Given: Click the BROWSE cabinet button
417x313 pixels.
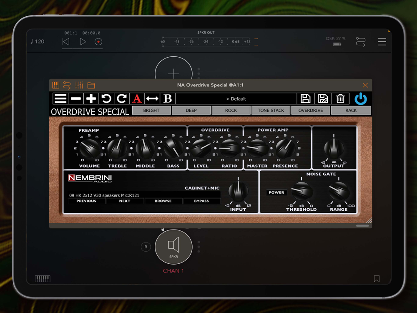Looking at the screenshot, I should [x=163, y=201].
